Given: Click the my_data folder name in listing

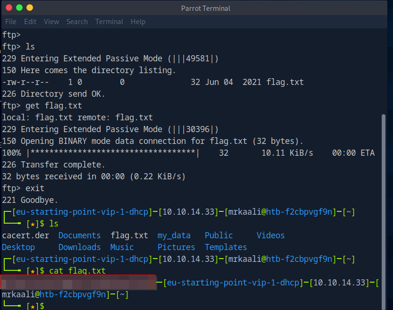Looking at the screenshot, I should pyautogui.click(x=174, y=235).
